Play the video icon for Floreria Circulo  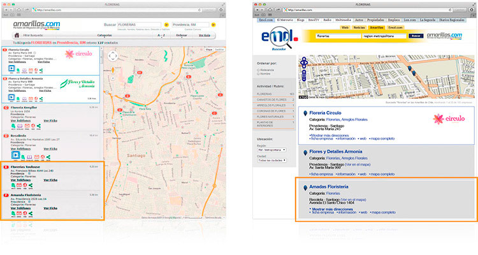point(13,68)
